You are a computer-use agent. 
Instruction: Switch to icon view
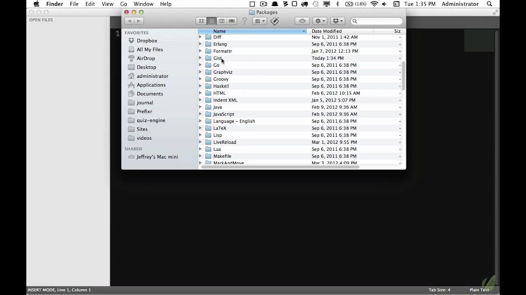point(201,21)
